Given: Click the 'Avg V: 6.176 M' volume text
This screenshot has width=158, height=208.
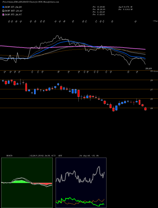Looking at the screenshot, I should point(125,7).
